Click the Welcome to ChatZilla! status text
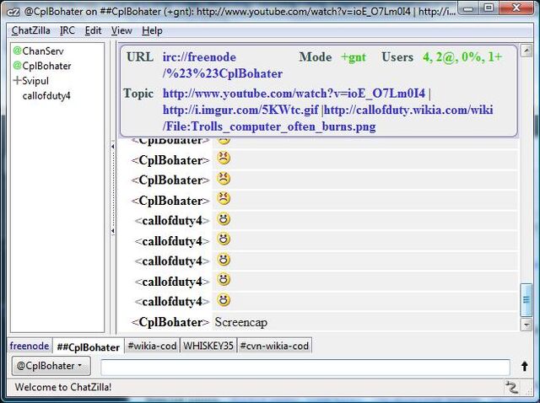Screen dimensions: 540x403 pyautogui.click(x=63, y=387)
